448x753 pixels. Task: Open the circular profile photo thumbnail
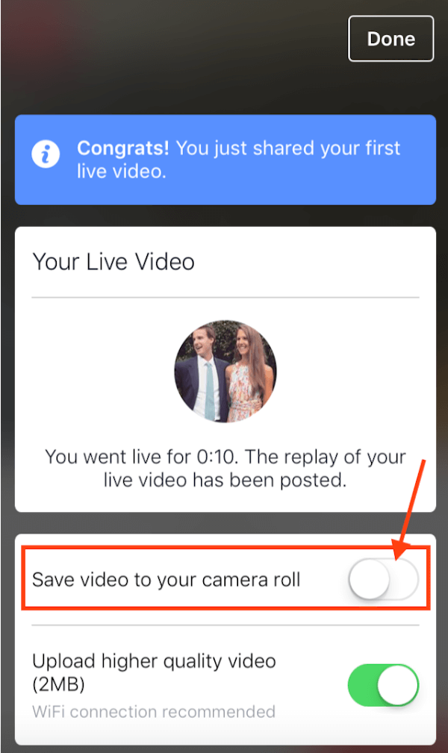(225, 371)
